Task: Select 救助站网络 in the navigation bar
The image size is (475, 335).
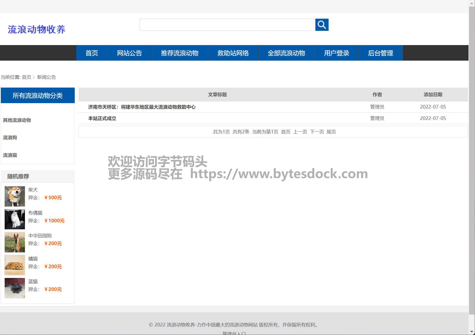Action: coord(233,53)
